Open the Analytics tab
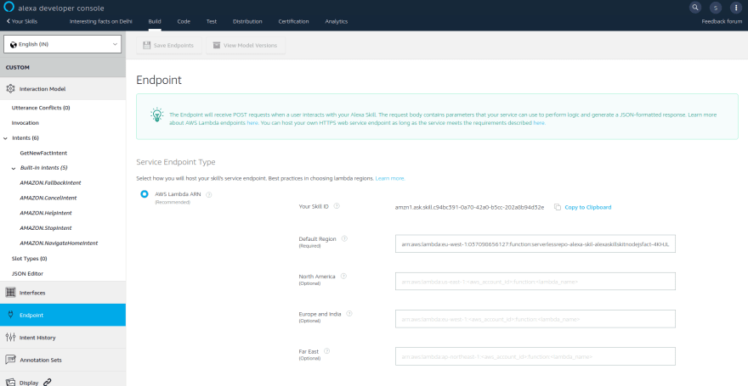 [337, 21]
